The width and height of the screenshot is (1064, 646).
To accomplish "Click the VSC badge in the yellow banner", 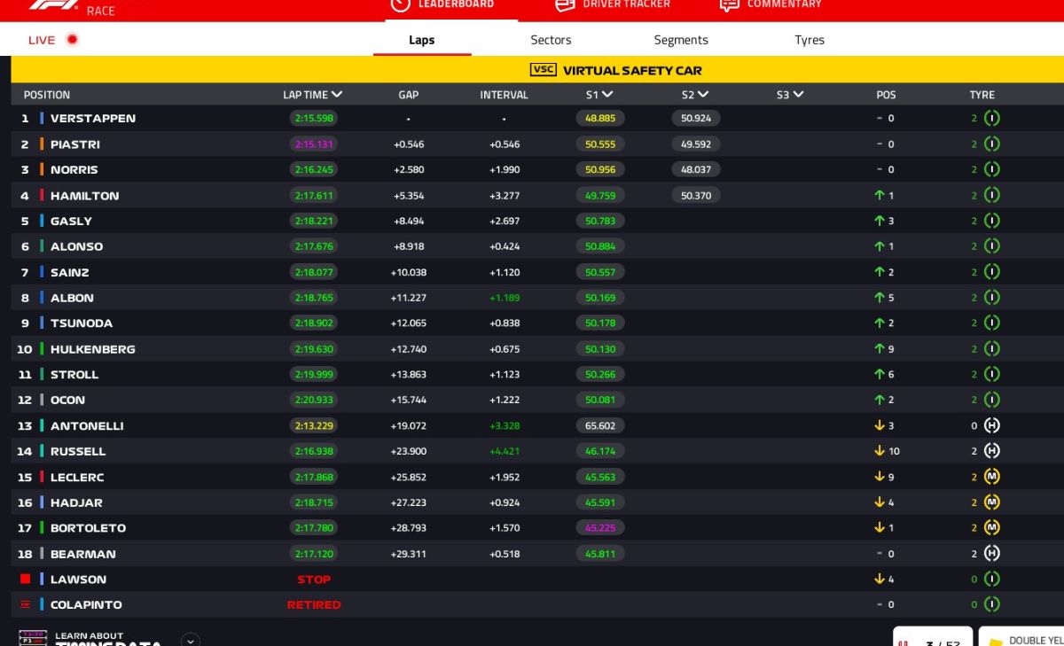I will [x=543, y=70].
